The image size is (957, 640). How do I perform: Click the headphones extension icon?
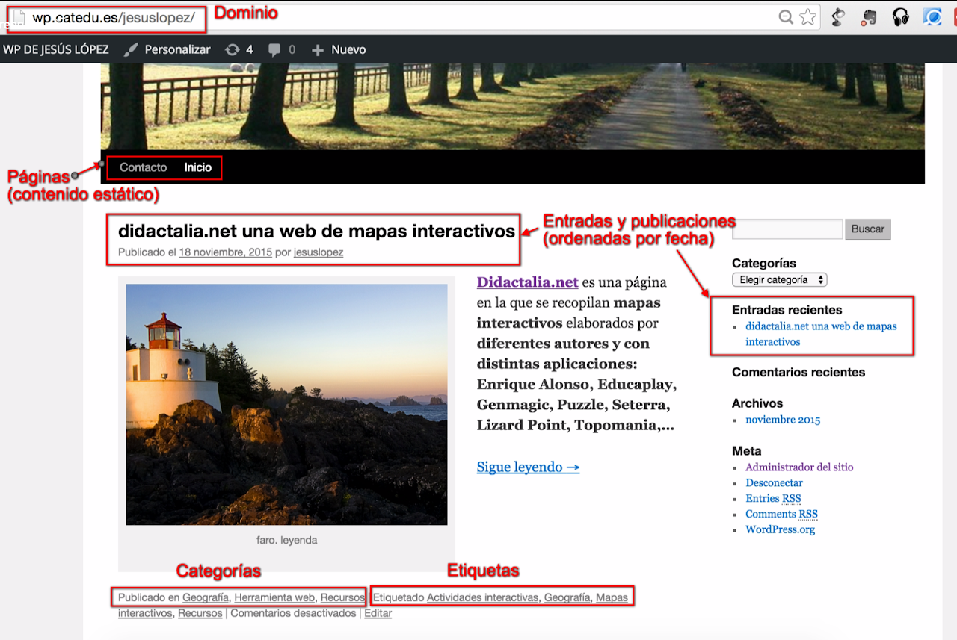[x=901, y=17]
